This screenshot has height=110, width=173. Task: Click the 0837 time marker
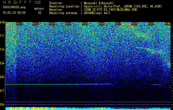point(118,24)
